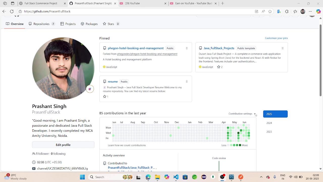Show hidden system tray icons chevron

pyautogui.click(x=261, y=177)
